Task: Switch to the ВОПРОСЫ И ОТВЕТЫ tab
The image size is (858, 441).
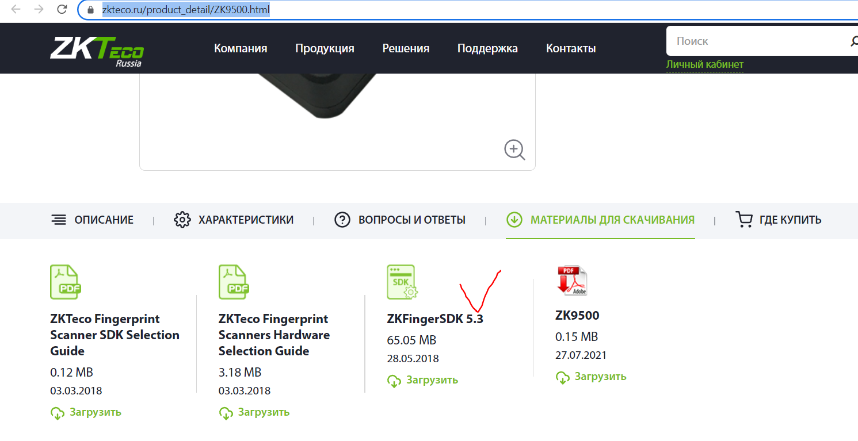Action: [400, 220]
